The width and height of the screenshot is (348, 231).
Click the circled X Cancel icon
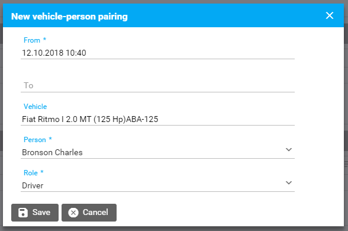coord(73,213)
